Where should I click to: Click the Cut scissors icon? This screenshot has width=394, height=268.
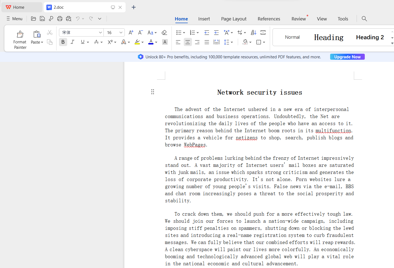click(50, 32)
